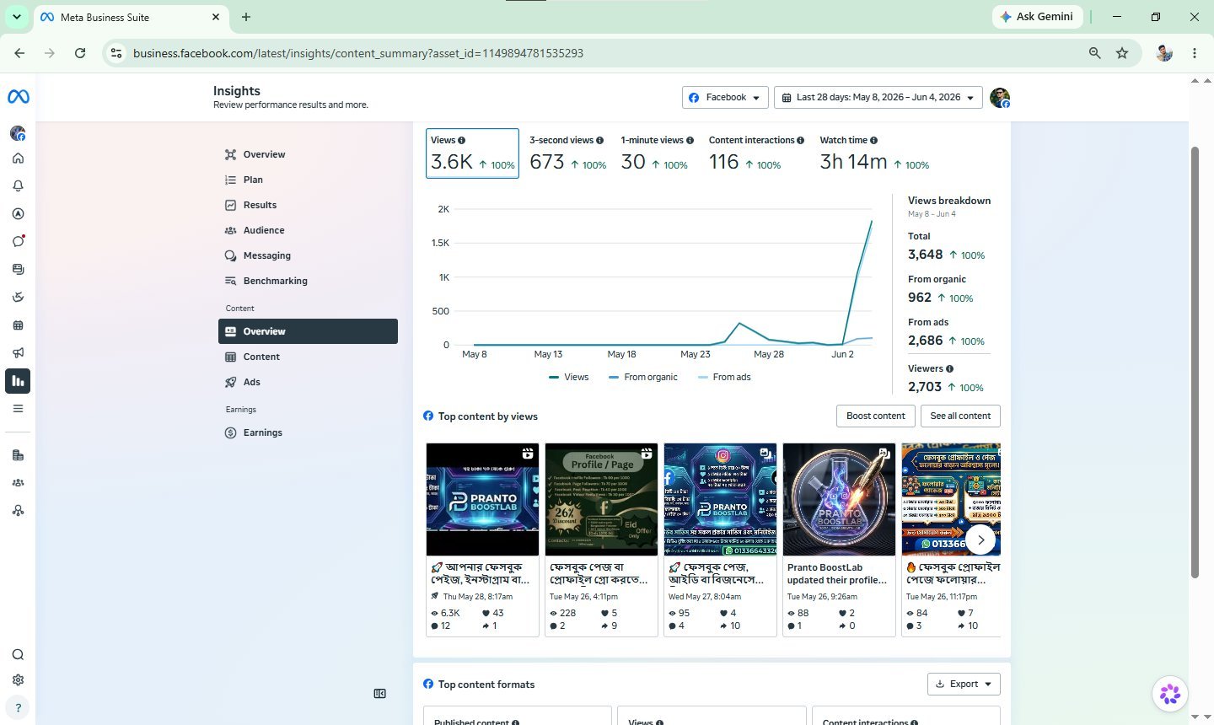Click the Search magnifier in left rail

18,655
